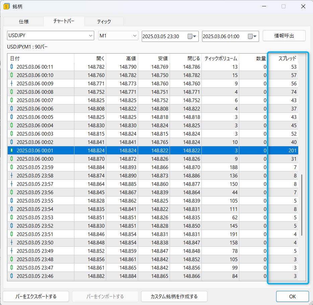The image size is (313, 305).
Task: Click the candle icon for row 2025.03.06 00:11
Action: 12,67
